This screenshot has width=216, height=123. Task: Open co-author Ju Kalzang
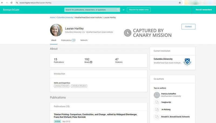click(x=166, y=110)
